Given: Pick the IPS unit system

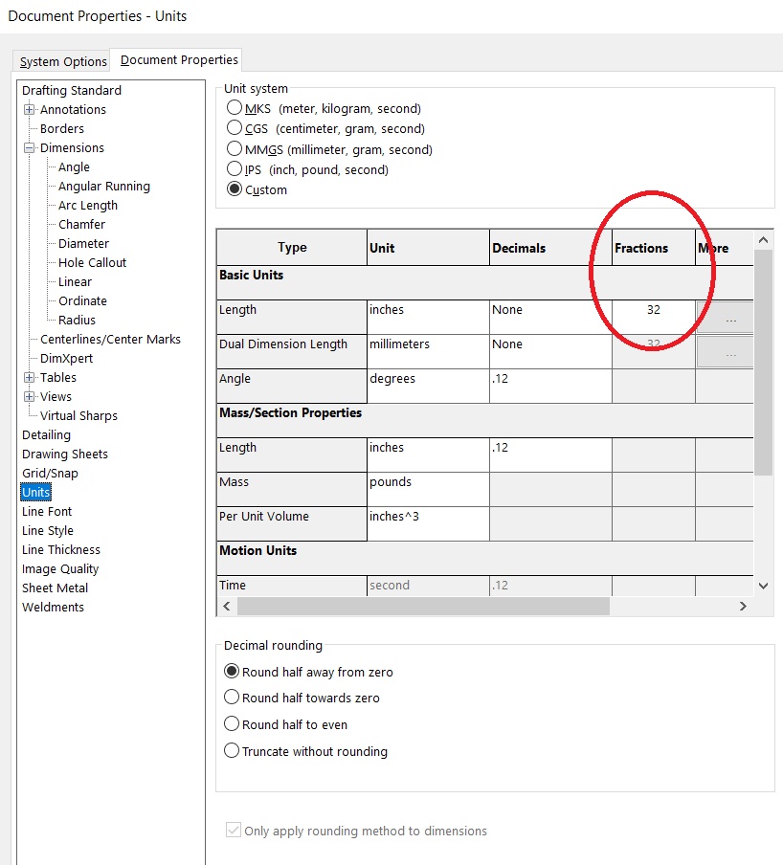Looking at the screenshot, I should (x=235, y=168).
